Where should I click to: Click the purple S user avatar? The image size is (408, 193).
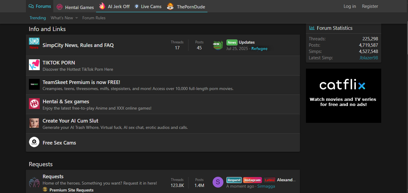click(218, 182)
